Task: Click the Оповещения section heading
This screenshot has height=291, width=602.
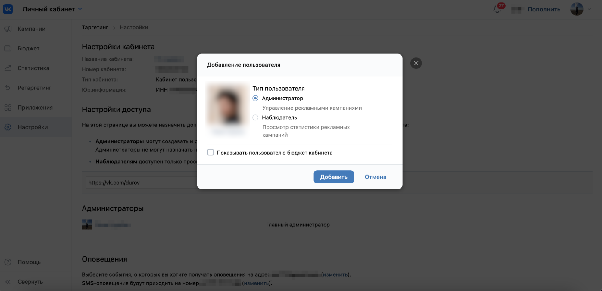Action: point(104,259)
